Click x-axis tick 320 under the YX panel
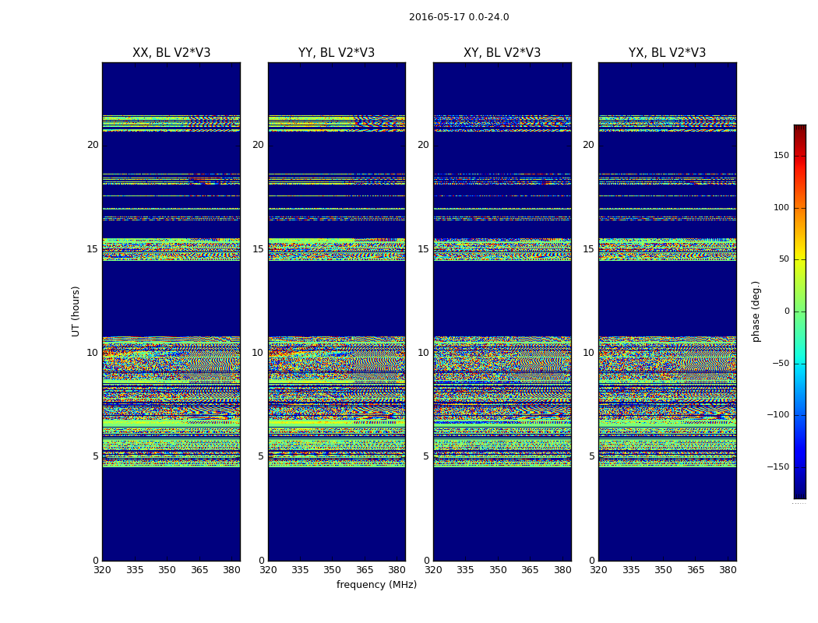This screenshot has height=623, width=818. tap(598, 570)
